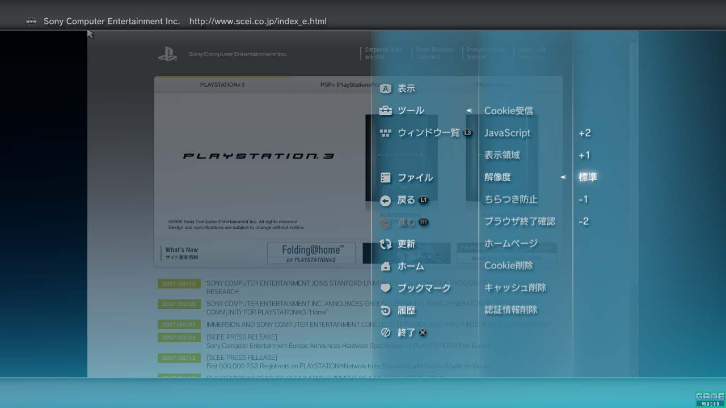The image size is (726, 408).
Task: Select 標準 resolution option
Action: 588,177
